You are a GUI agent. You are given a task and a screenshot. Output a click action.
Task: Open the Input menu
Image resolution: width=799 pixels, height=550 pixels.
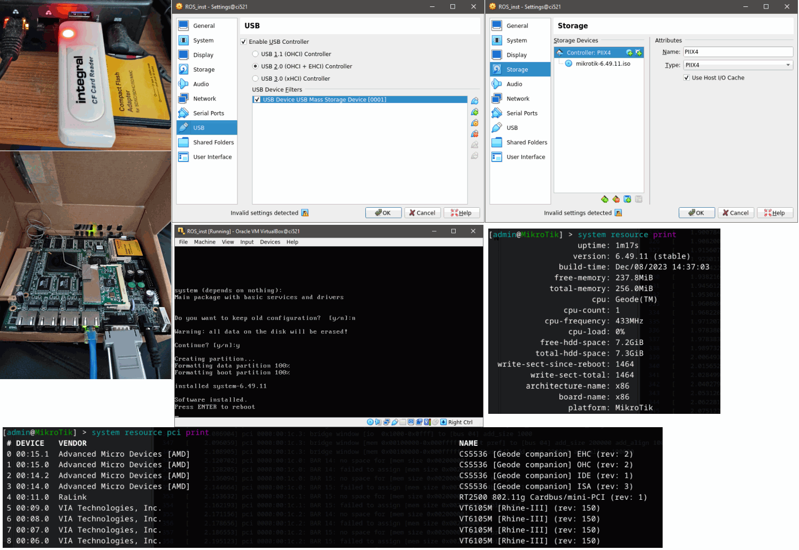247,242
